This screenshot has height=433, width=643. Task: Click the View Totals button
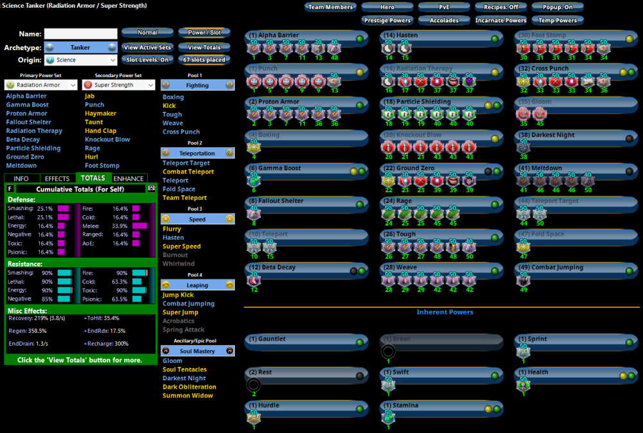(204, 48)
